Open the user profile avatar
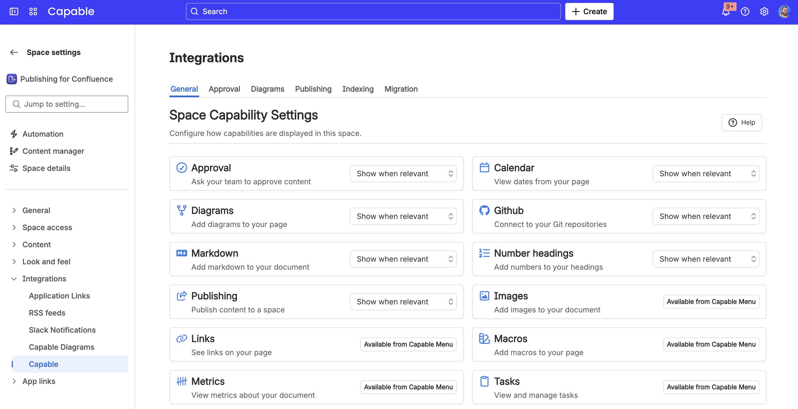 [784, 11]
